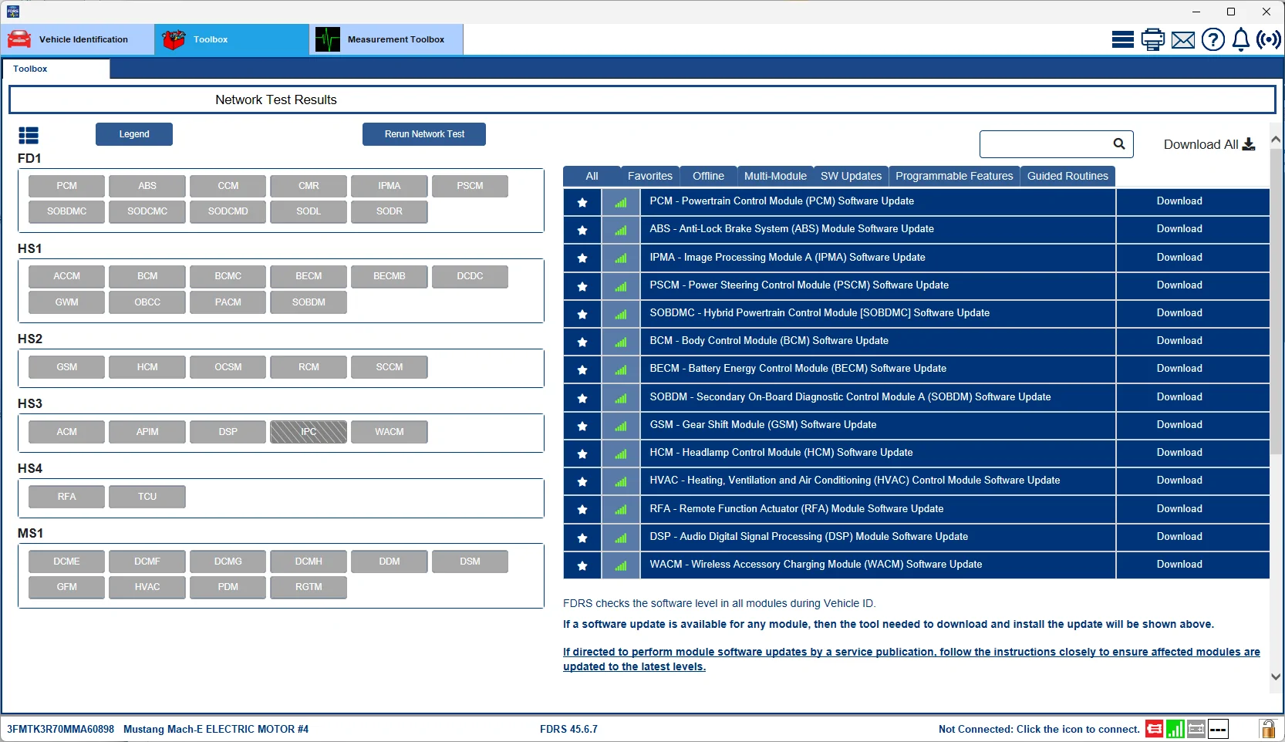Select the Multi-Module filter tab
The image size is (1285, 742).
coord(775,176)
